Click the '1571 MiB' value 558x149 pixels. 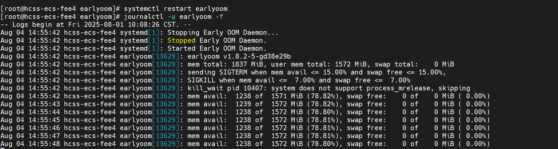pos(287,96)
